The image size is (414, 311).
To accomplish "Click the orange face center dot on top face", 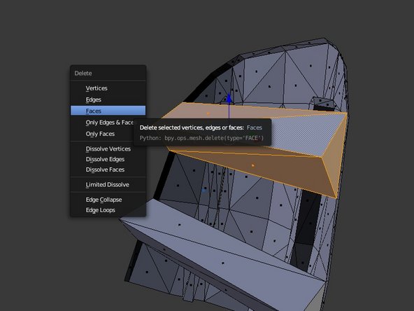I will tap(208, 113).
